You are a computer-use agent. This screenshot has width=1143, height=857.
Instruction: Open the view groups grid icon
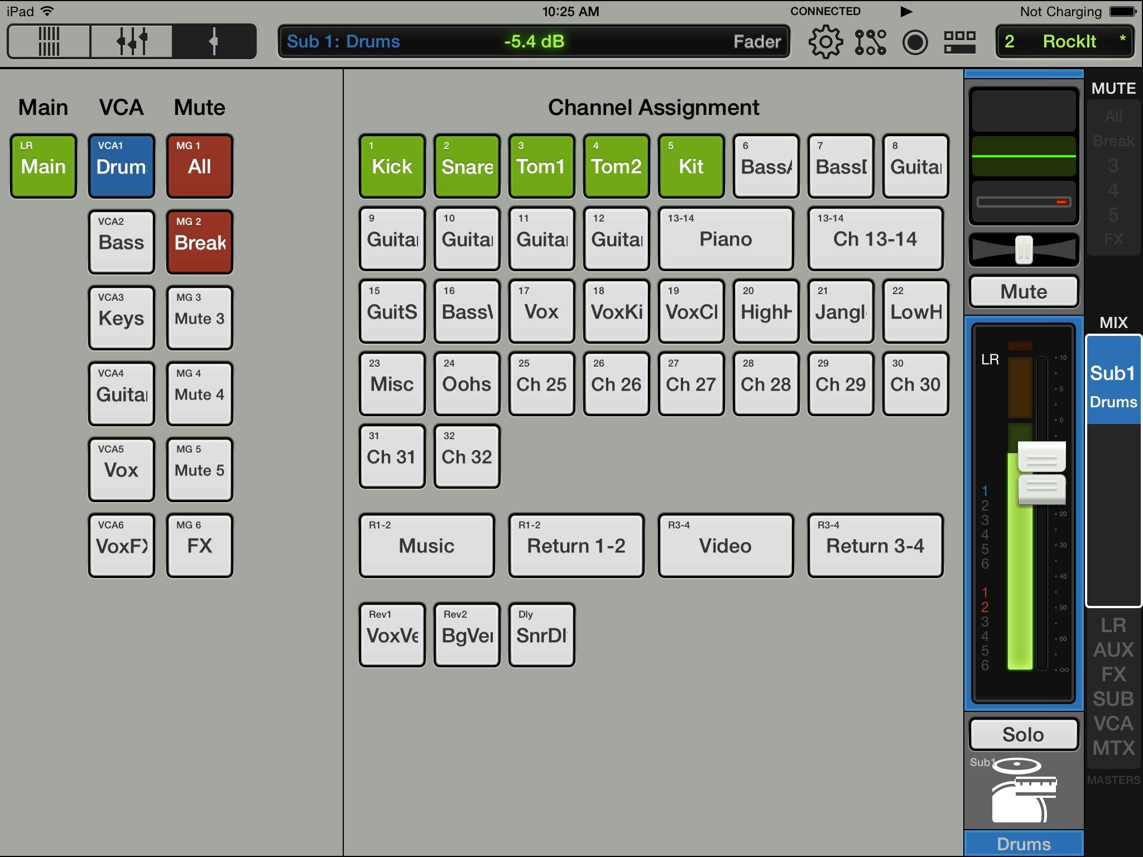[x=959, y=42]
